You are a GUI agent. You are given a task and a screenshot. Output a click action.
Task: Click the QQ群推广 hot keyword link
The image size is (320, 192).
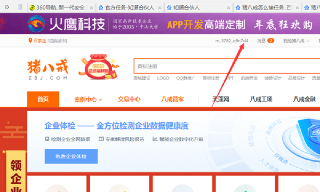coord(186,78)
